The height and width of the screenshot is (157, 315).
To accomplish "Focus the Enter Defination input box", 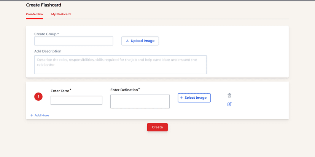I will point(140,101).
